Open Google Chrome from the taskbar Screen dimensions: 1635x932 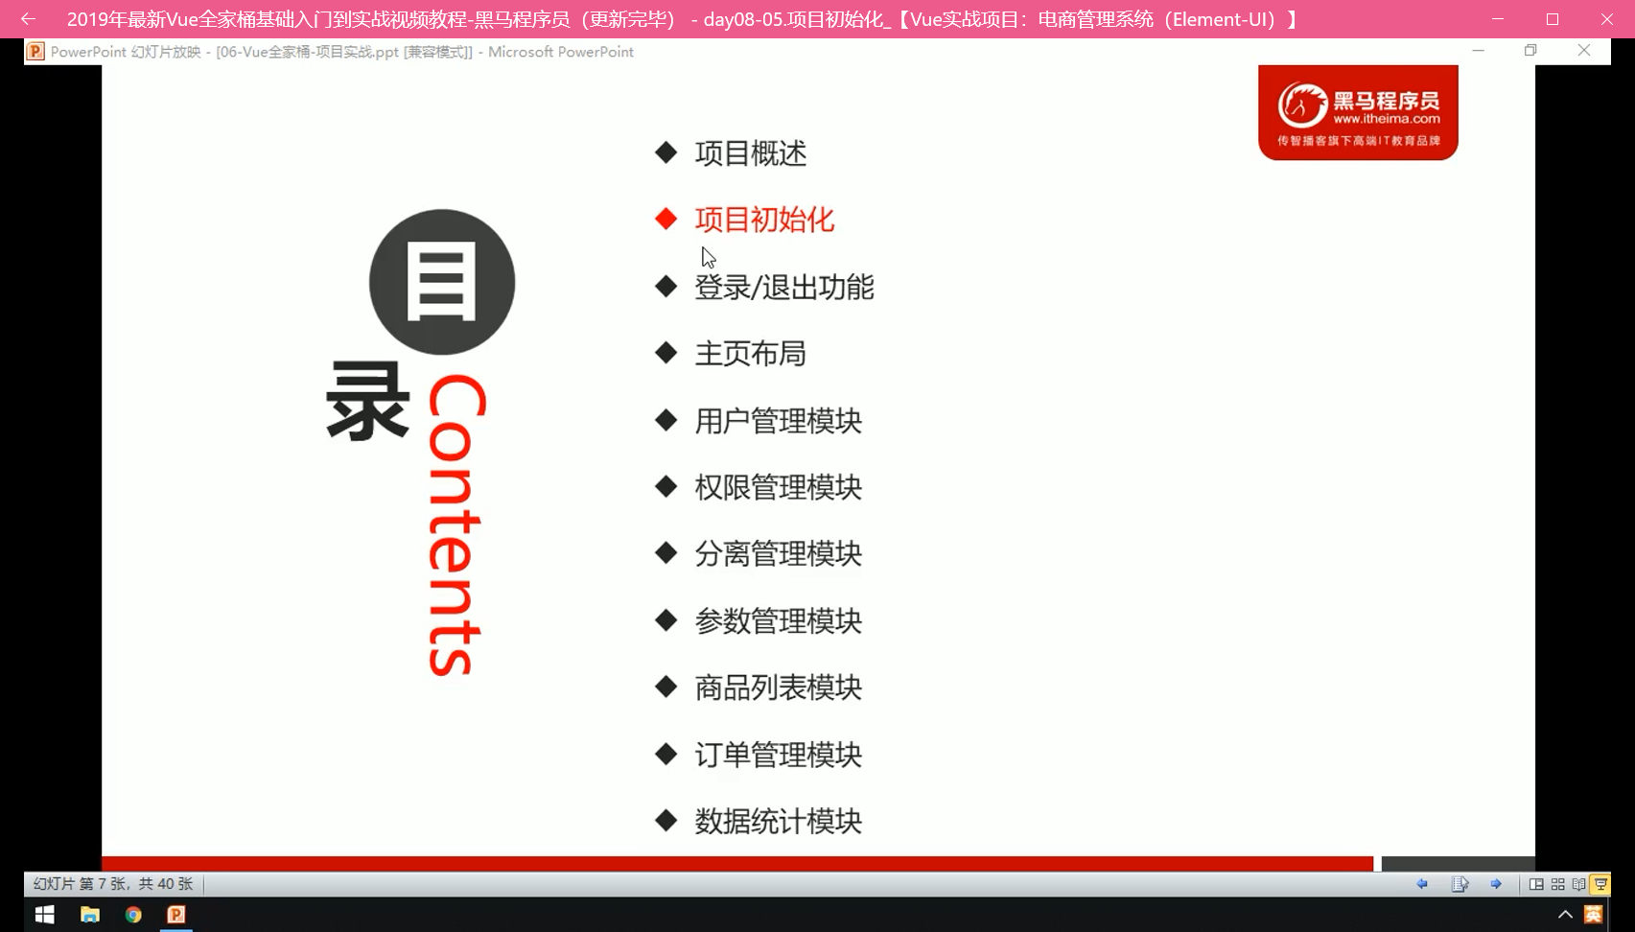133,915
